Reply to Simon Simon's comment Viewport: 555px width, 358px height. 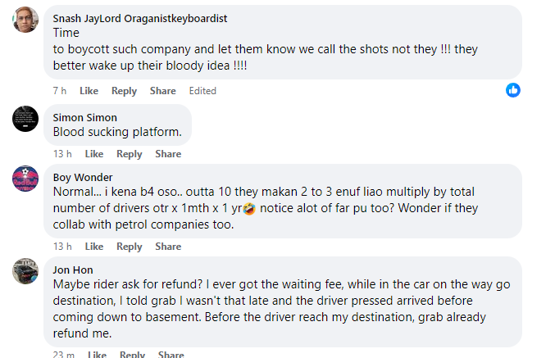(130, 154)
